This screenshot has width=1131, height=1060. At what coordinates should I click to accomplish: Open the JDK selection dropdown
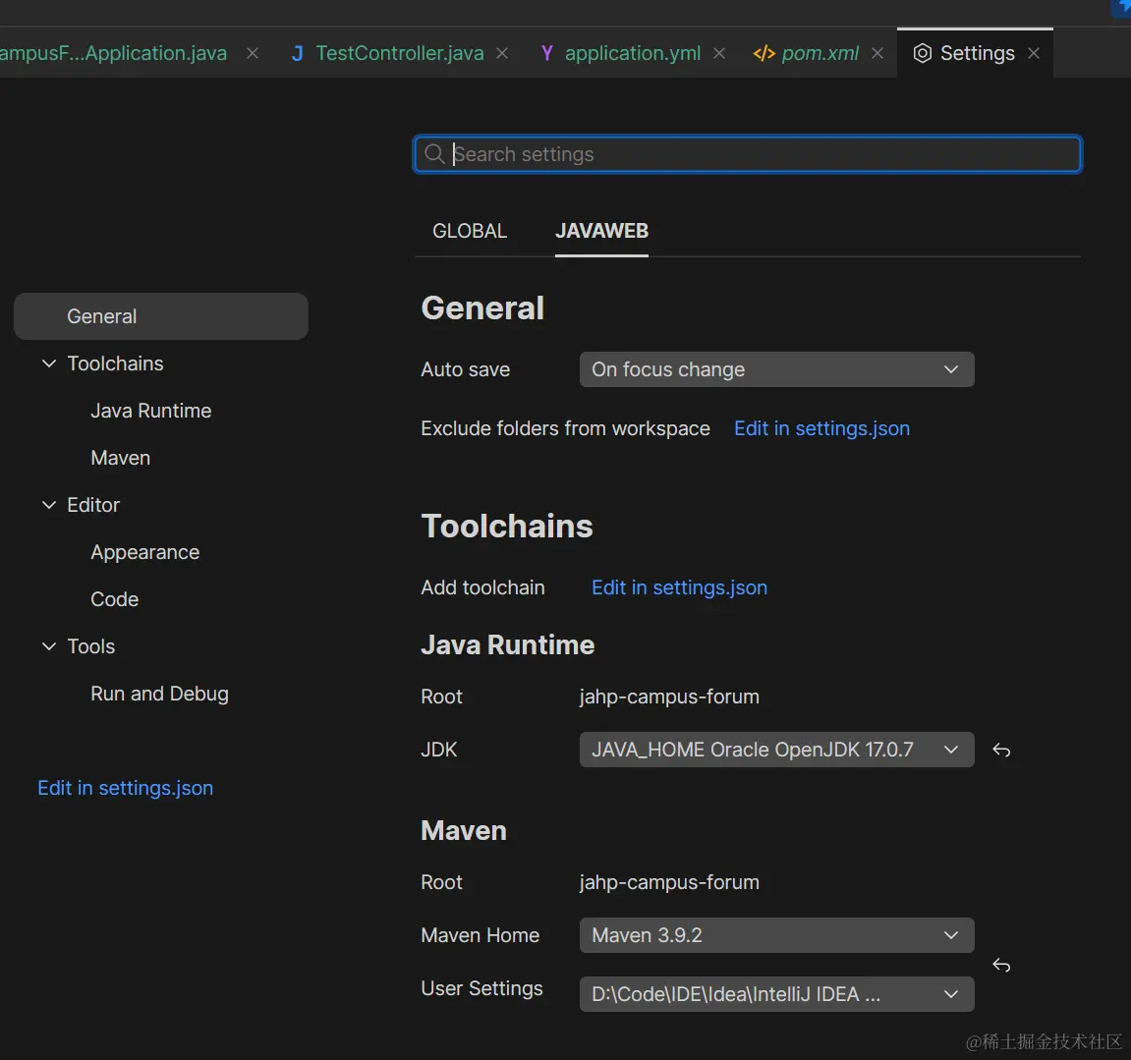775,750
